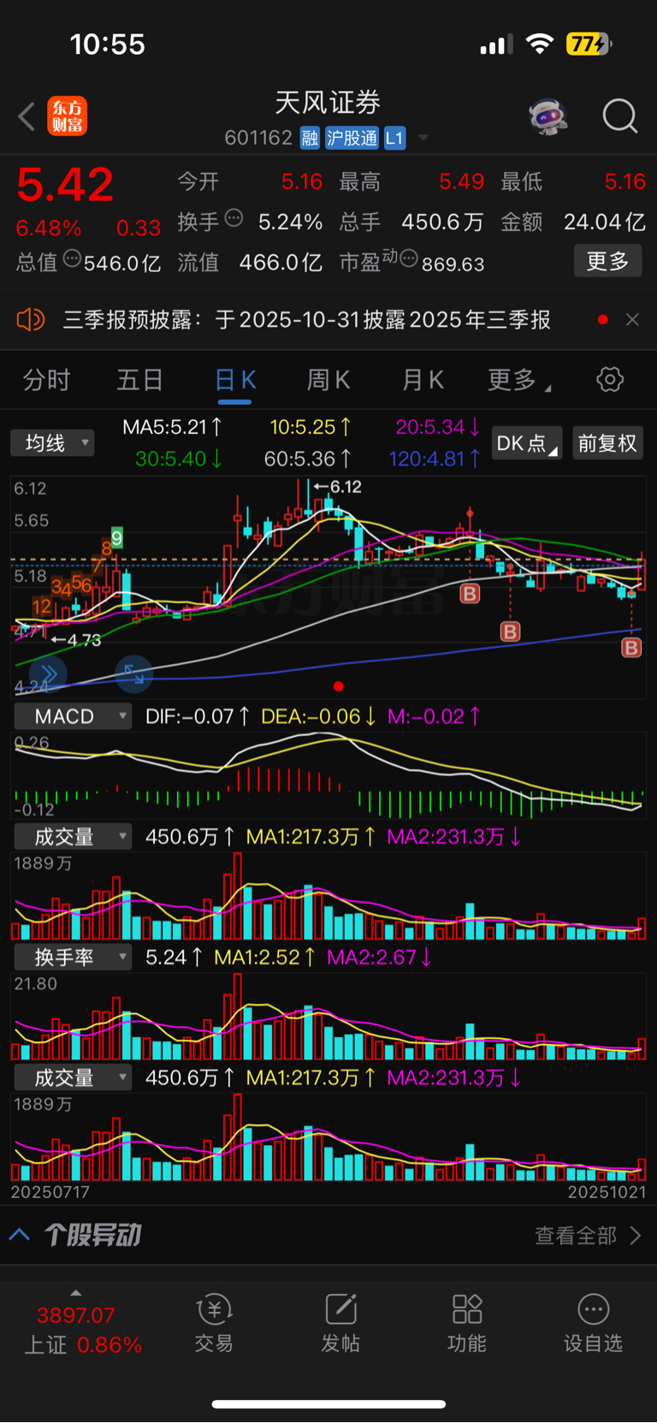Tap the DIF:-0.07 value
This screenshot has height=1423, width=657.
(198, 716)
